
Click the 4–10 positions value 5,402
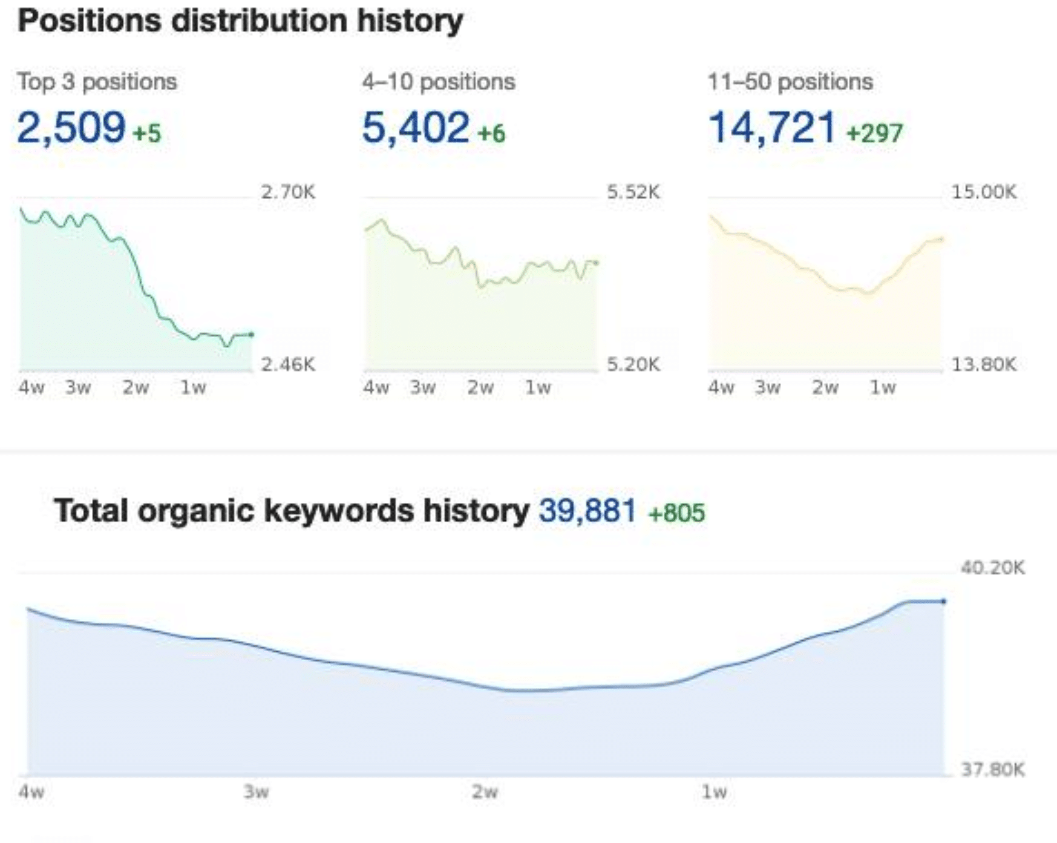coord(415,128)
